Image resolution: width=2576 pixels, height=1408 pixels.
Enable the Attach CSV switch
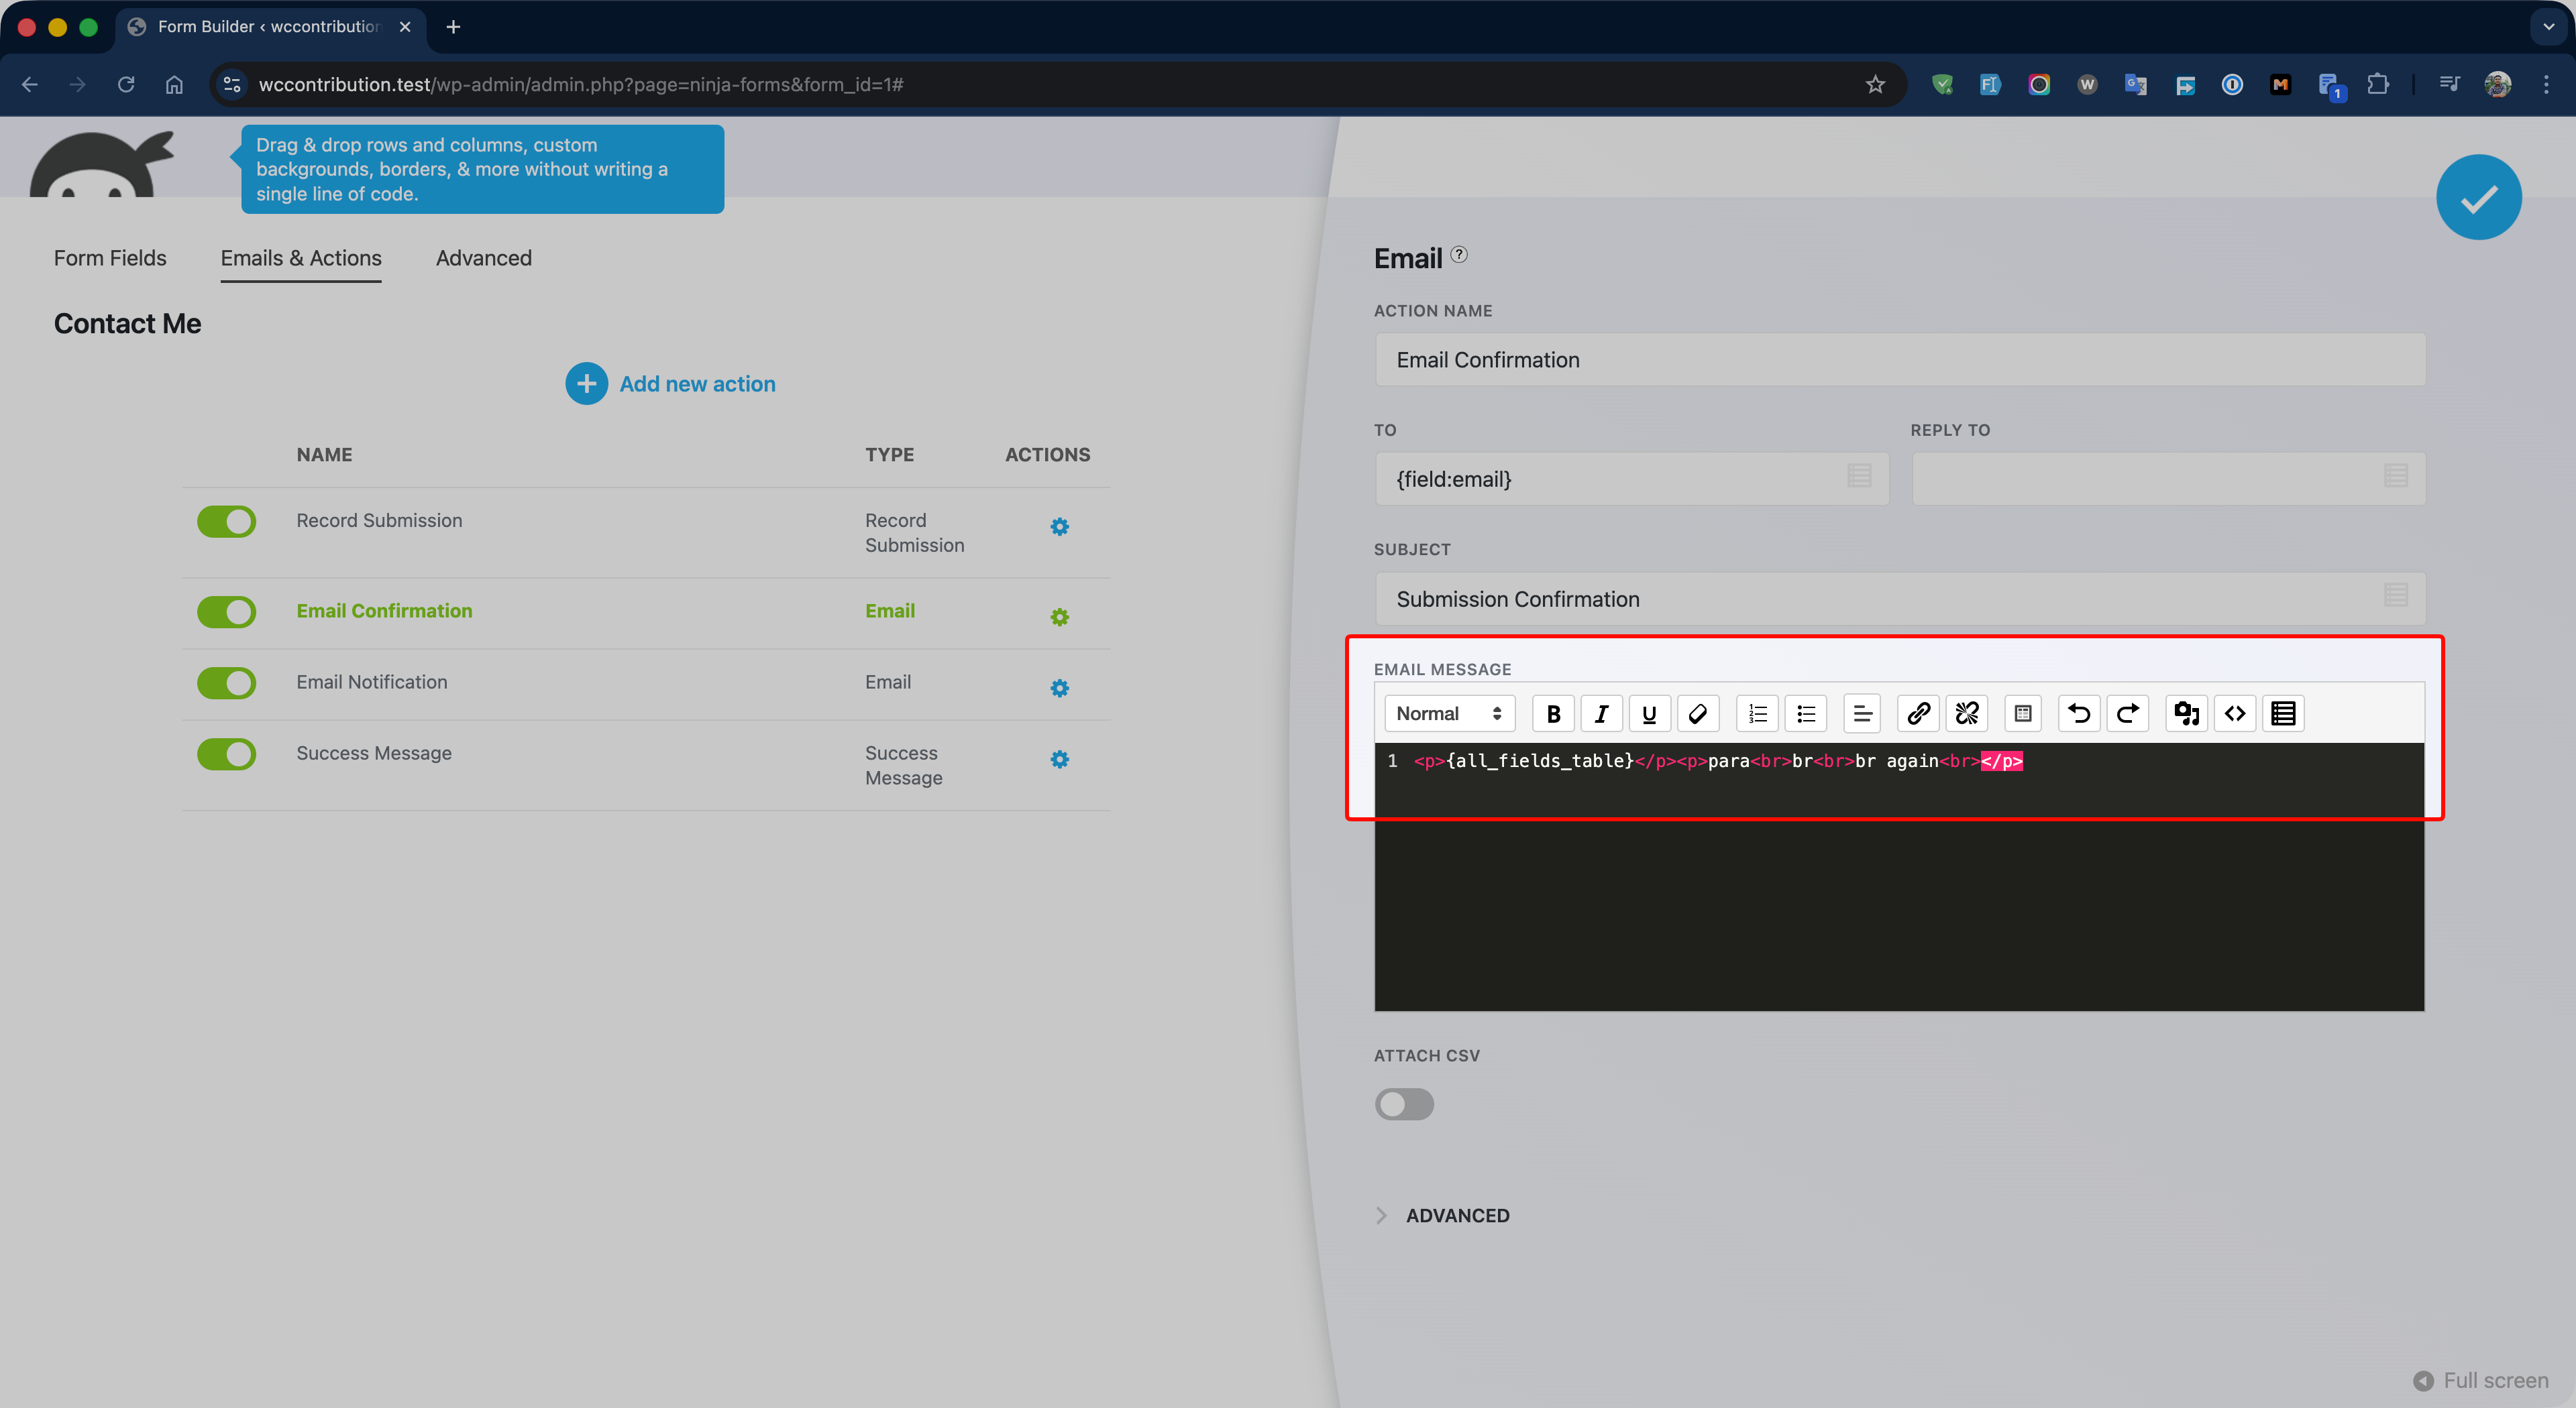point(1404,1104)
